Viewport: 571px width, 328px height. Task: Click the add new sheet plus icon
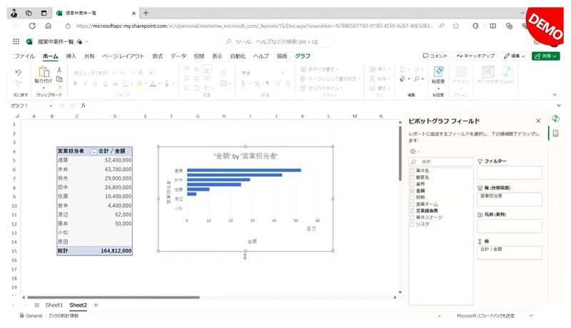(x=96, y=305)
